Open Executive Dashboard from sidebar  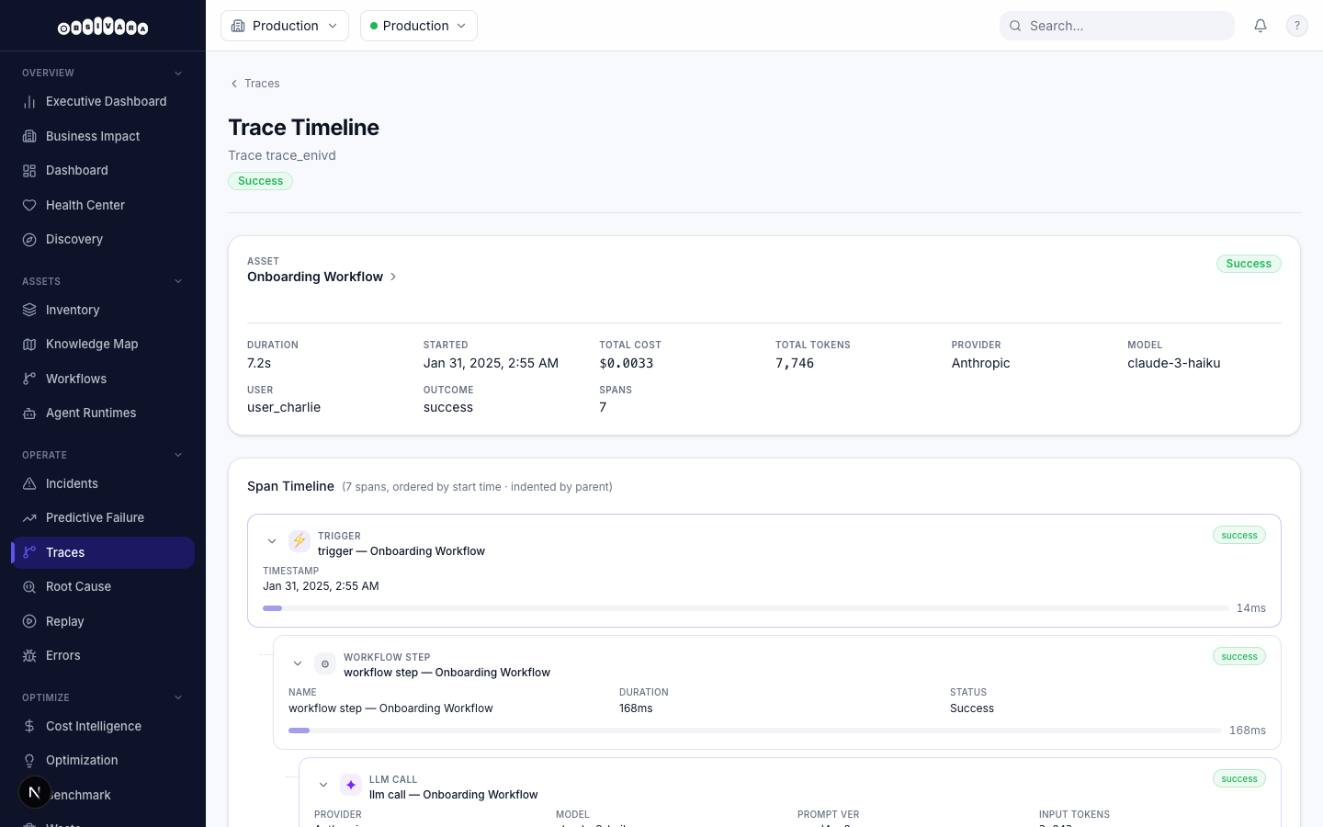point(103,101)
